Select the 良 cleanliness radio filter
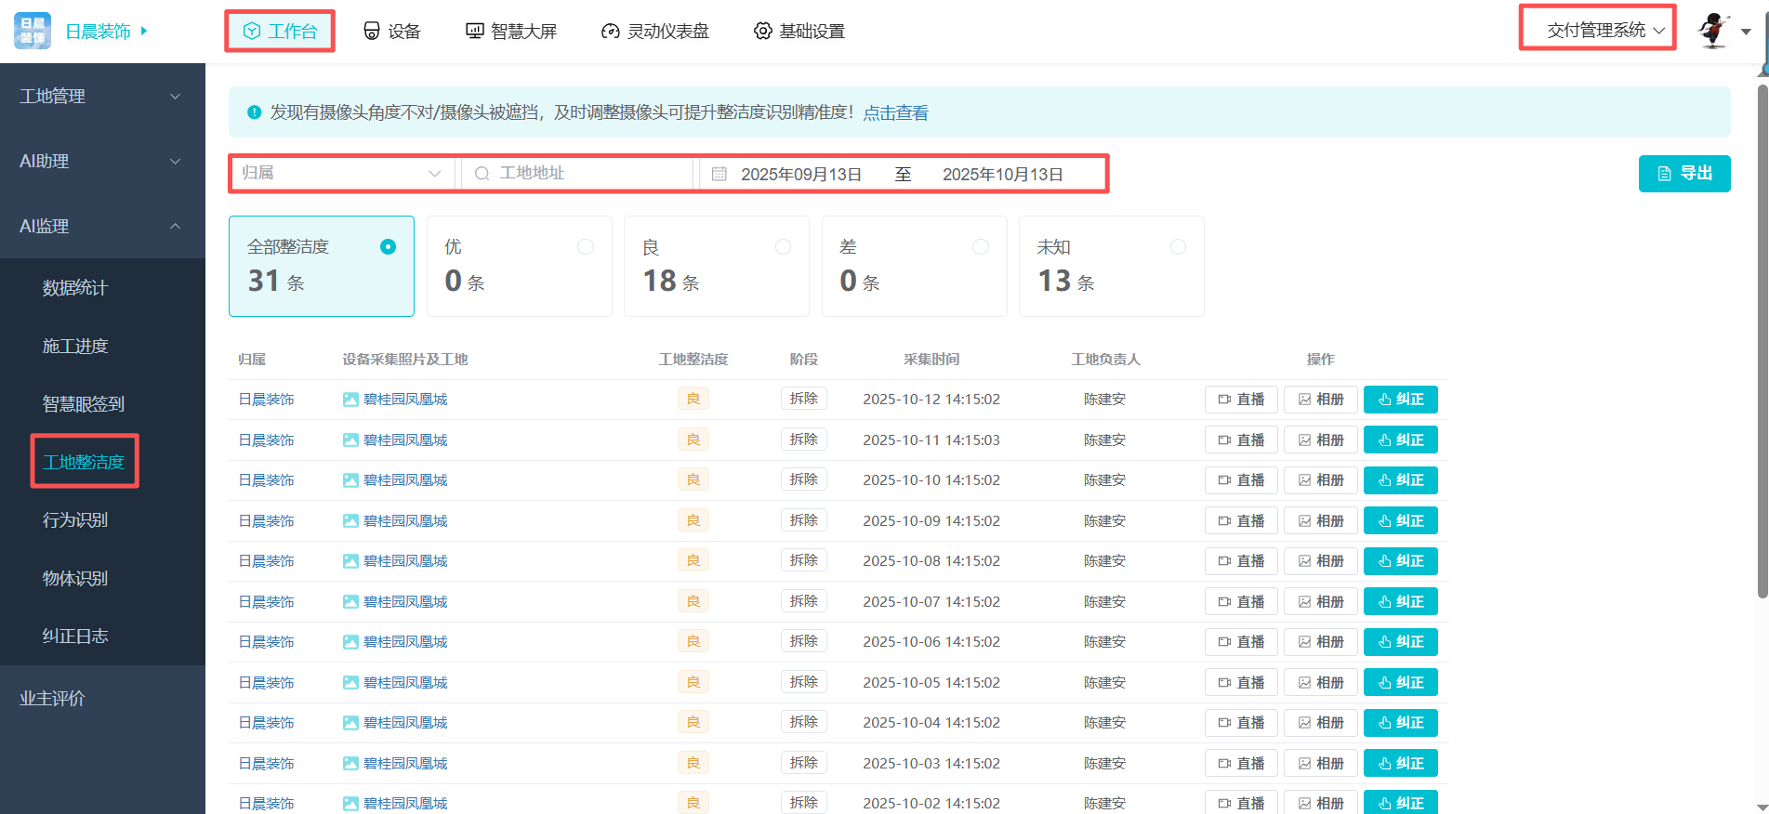 point(783,247)
